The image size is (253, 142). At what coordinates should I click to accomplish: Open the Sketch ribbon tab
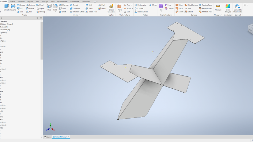point(12,2)
